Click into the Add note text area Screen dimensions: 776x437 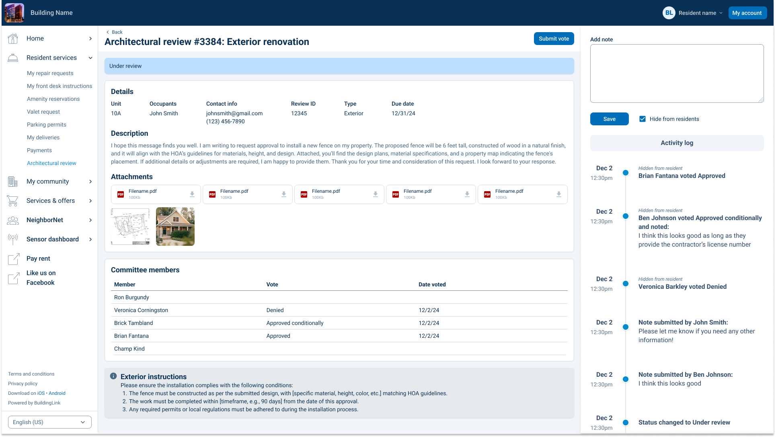pos(677,74)
